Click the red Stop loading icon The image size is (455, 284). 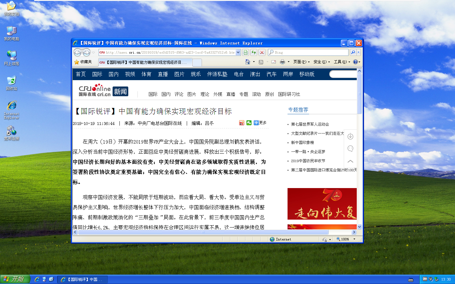click(x=262, y=52)
